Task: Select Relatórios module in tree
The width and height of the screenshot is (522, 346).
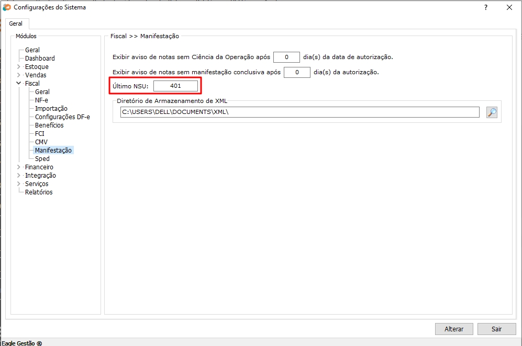Action: pos(39,192)
